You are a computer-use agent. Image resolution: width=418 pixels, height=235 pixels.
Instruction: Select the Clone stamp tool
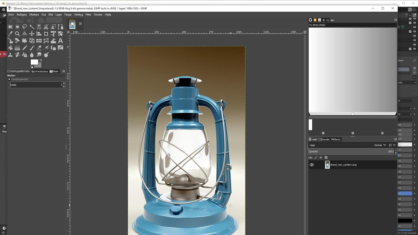click(x=10, y=55)
